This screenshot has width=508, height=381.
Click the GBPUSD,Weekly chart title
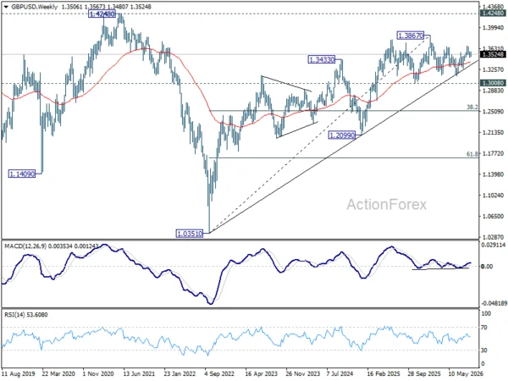click(x=35, y=7)
